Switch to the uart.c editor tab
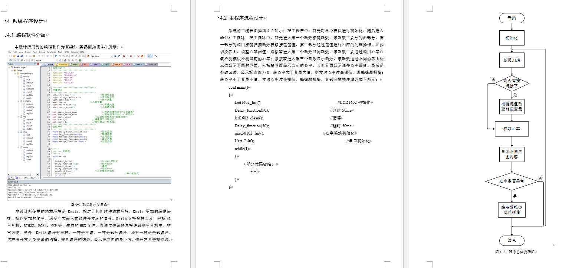The image size is (572, 268). tap(96, 65)
